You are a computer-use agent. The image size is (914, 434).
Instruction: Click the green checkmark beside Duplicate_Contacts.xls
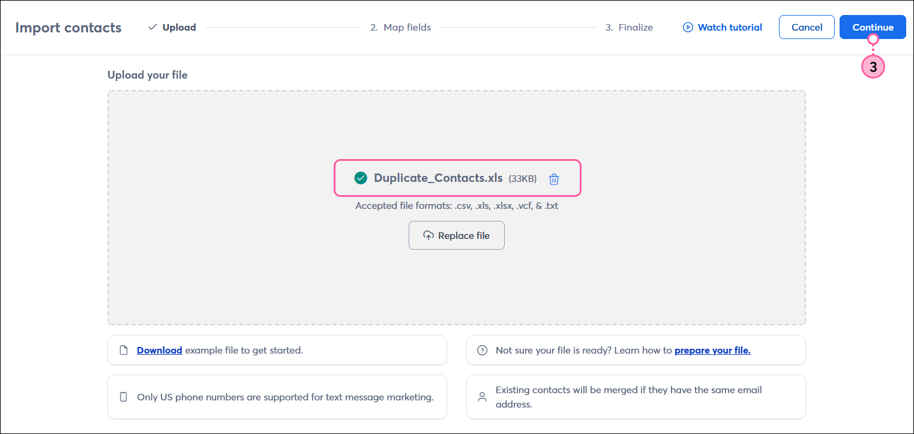360,178
